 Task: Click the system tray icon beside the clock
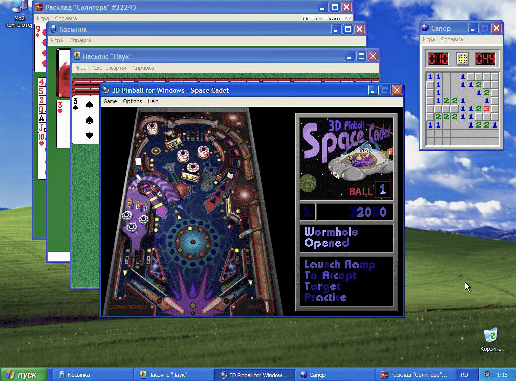tap(487, 374)
